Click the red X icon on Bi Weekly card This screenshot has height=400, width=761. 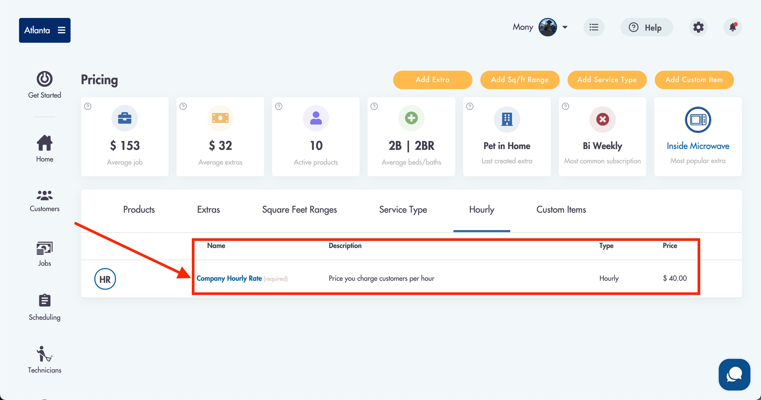pyautogui.click(x=602, y=120)
